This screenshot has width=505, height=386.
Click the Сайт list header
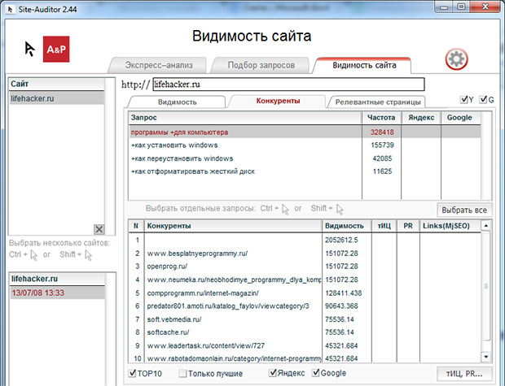56,85
